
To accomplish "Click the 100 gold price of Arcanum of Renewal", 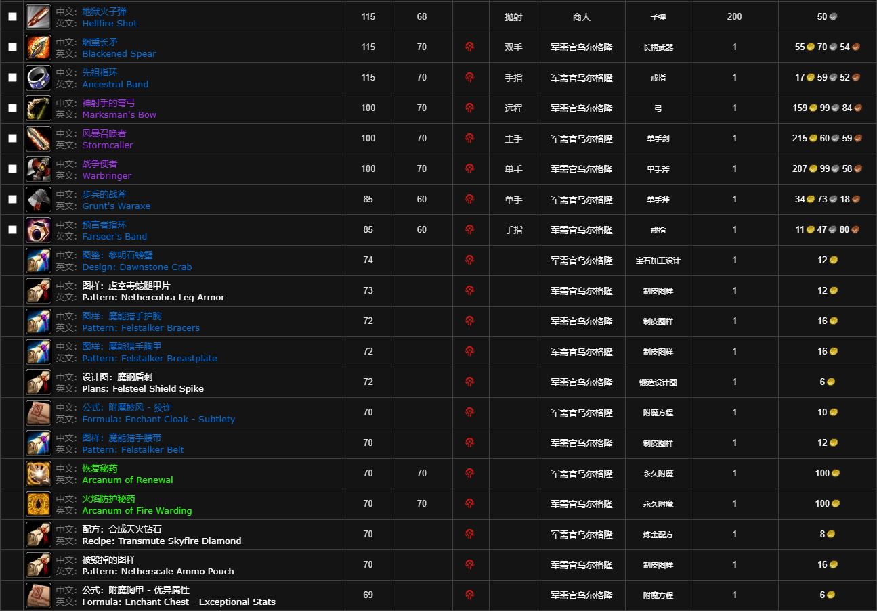I will (828, 474).
